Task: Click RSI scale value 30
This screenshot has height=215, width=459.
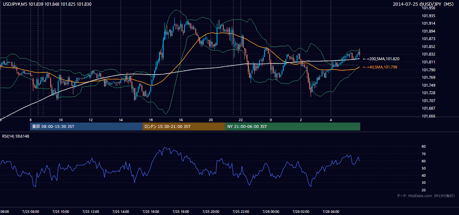Action: click(423, 183)
